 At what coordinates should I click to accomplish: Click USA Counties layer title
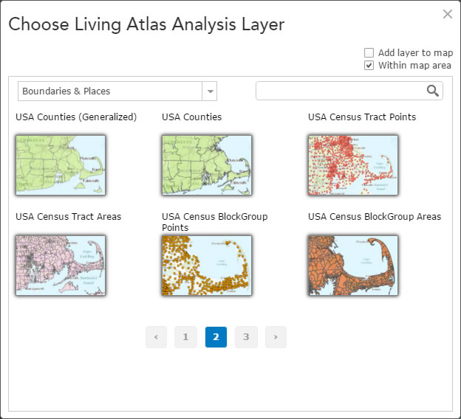click(x=191, y=117)
